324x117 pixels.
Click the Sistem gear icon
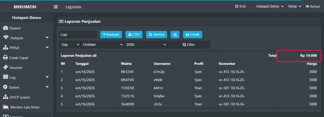pos(5,87)
